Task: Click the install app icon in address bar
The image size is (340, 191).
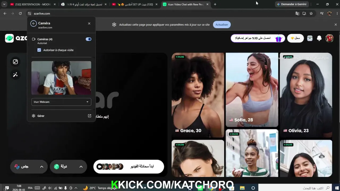Action: pyautogui.click(x=304, y=14)
